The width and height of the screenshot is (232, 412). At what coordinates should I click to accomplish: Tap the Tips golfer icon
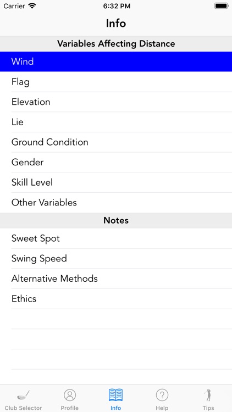(208, 395)
